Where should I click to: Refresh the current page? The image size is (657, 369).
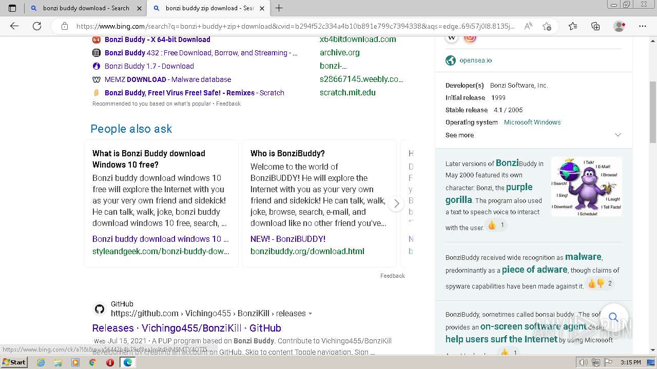37,26
